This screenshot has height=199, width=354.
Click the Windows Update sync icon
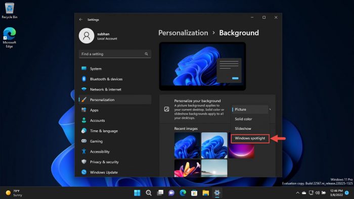(84, 172)
